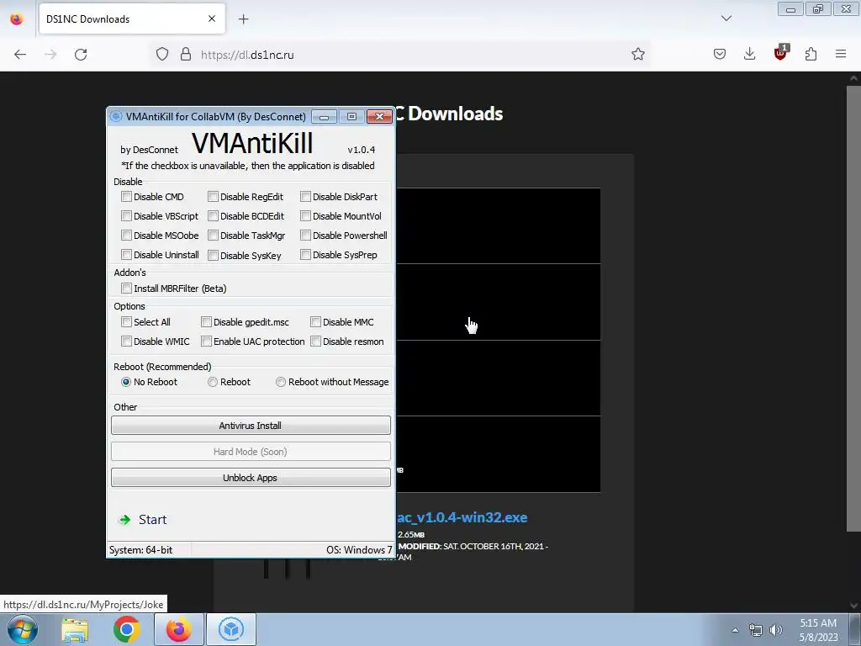Close the DS1NC Downloads tab
This screenshot has height=646, width=861.
pos(211,19)
